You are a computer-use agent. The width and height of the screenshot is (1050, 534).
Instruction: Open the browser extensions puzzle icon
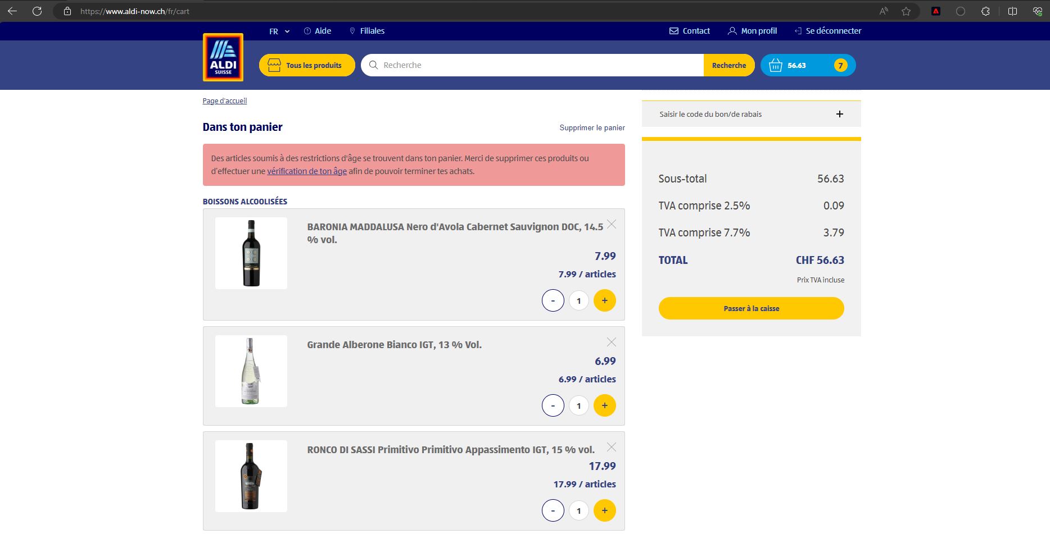coord(985,11)
